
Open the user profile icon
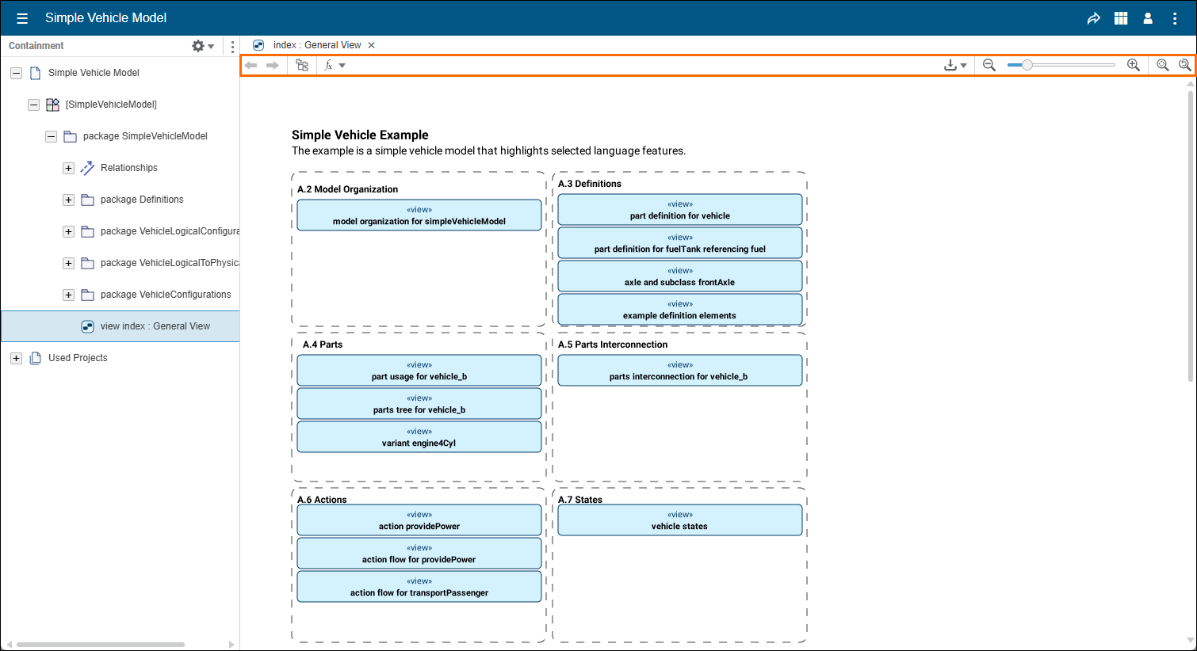[1148, 18]
